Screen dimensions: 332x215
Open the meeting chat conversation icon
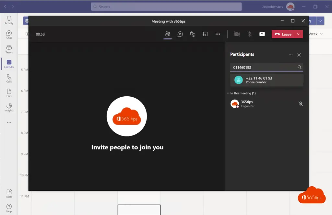click(x=180, y=34)
